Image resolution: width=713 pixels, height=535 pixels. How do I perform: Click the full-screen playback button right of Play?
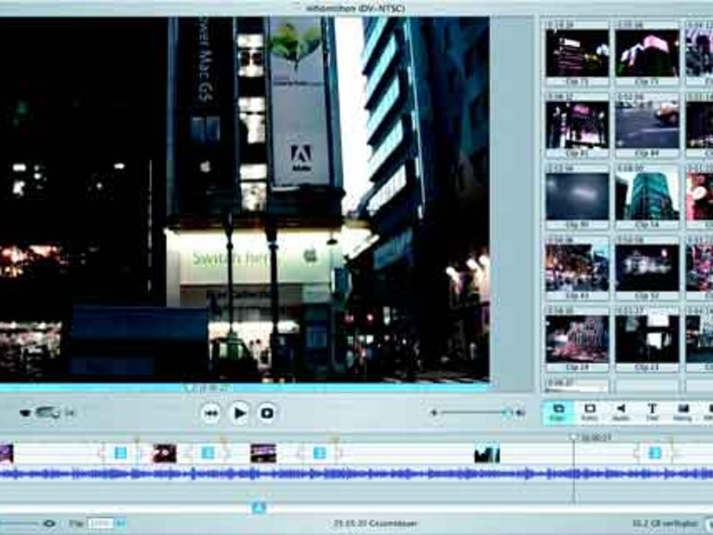pos(267,413)
